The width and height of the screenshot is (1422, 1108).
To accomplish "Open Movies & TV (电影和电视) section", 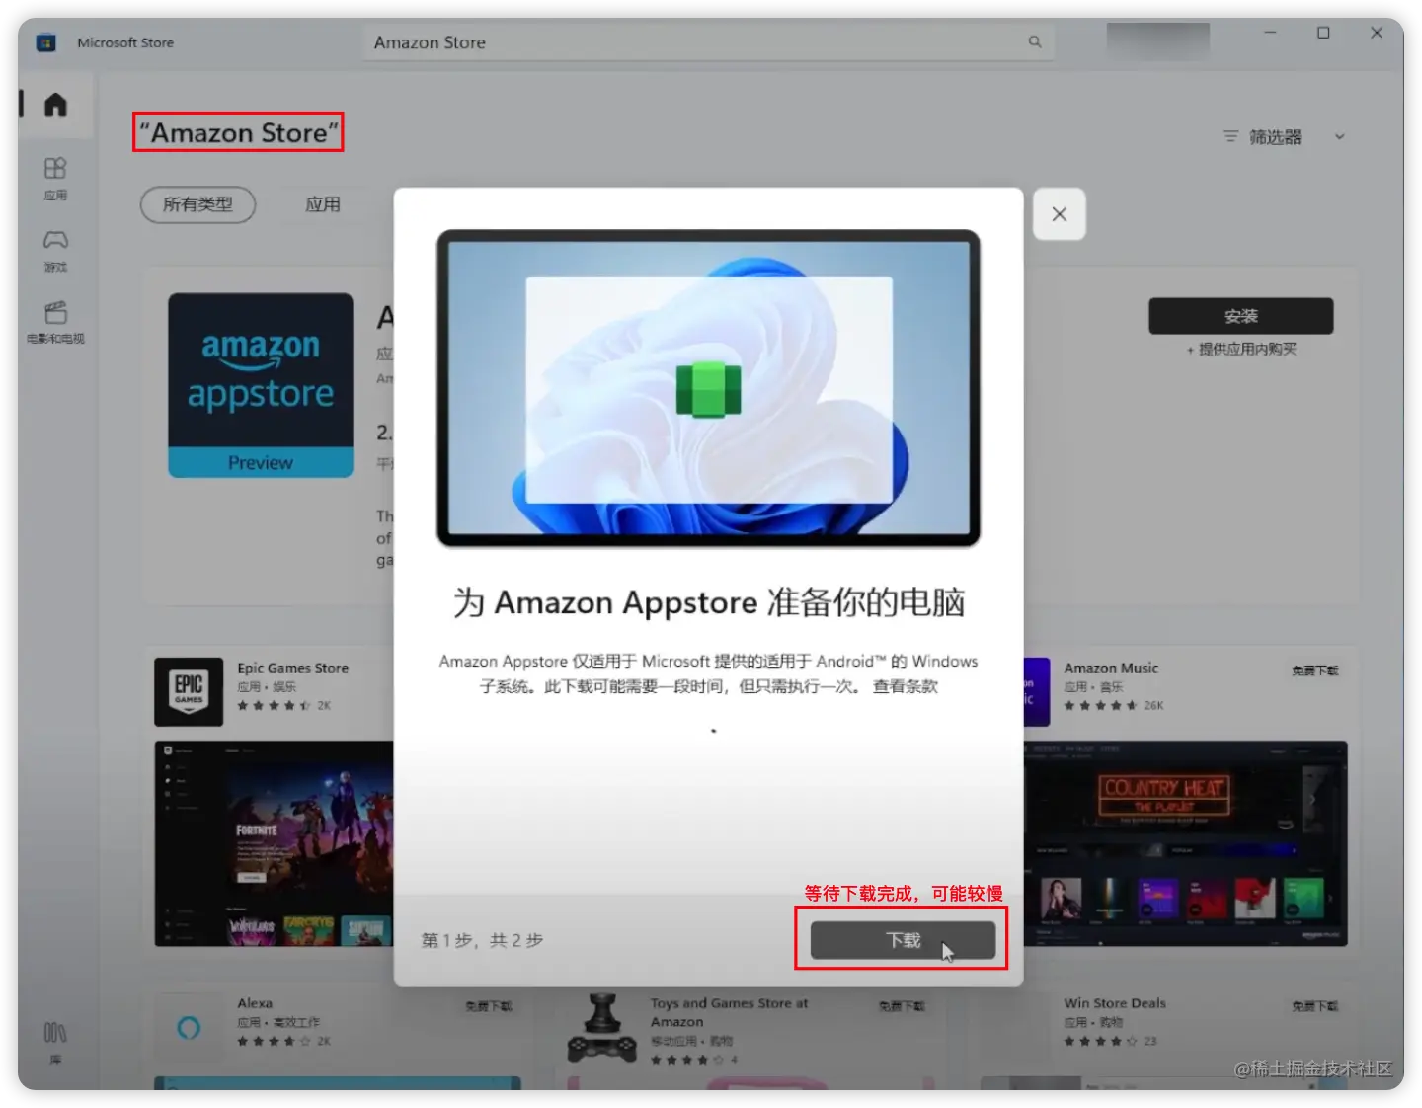I will pyautogui.click(x=55, y=322).
